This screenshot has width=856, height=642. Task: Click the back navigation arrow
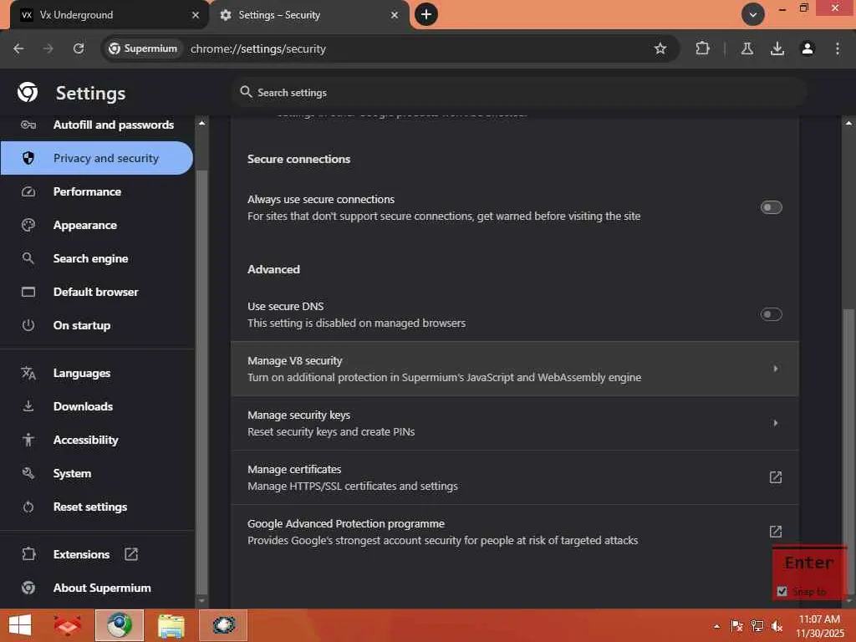coord(18,48)
